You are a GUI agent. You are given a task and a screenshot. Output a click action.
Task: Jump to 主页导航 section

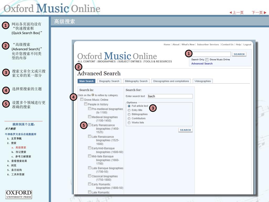pyautogui.click(x=16, y=139)
